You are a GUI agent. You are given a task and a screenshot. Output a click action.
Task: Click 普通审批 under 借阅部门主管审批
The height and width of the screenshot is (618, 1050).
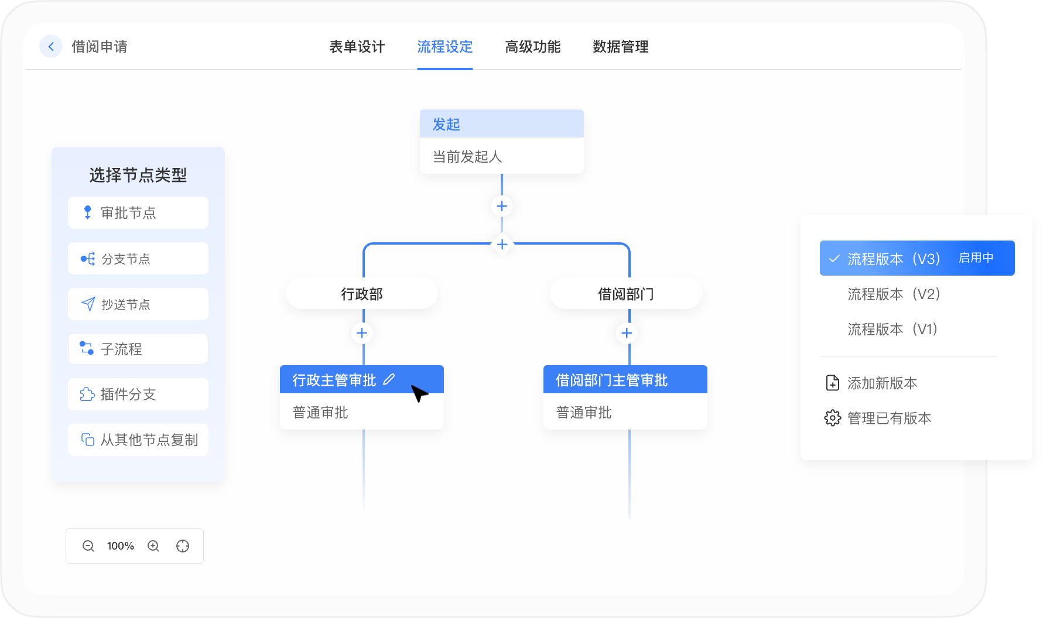[584, 413]
